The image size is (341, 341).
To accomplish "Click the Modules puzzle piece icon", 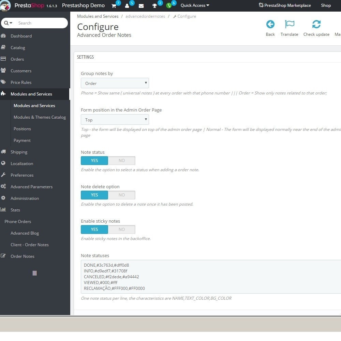I will pos(3,93).
